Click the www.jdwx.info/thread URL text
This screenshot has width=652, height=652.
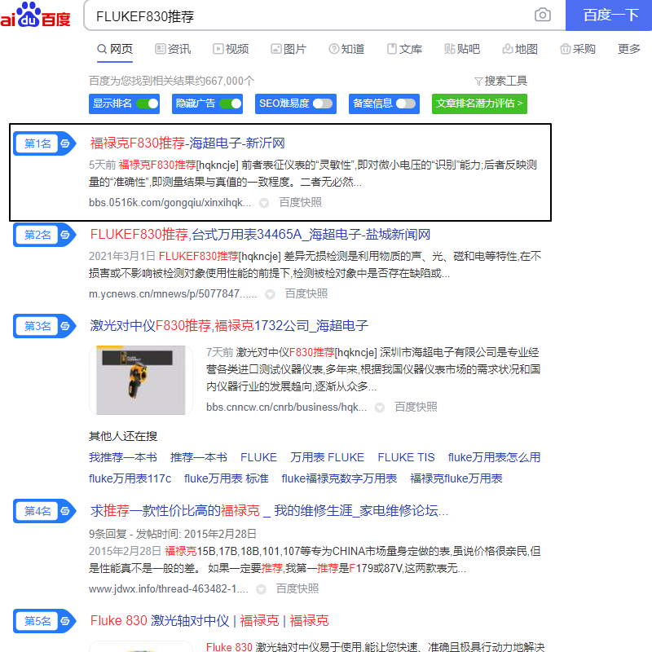point(169,588)
